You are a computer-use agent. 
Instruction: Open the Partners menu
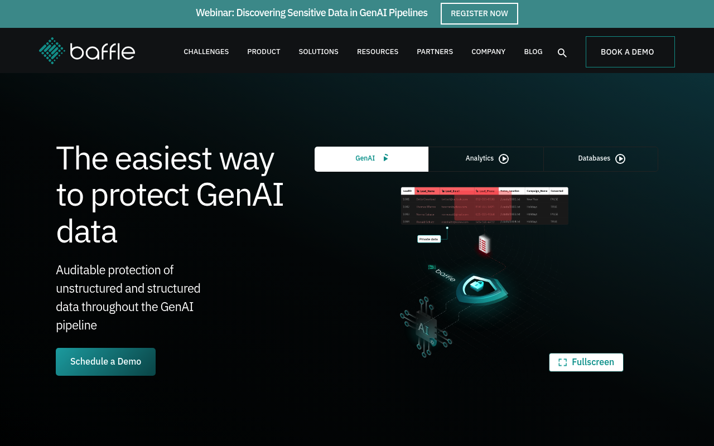[x=435, y=52]
